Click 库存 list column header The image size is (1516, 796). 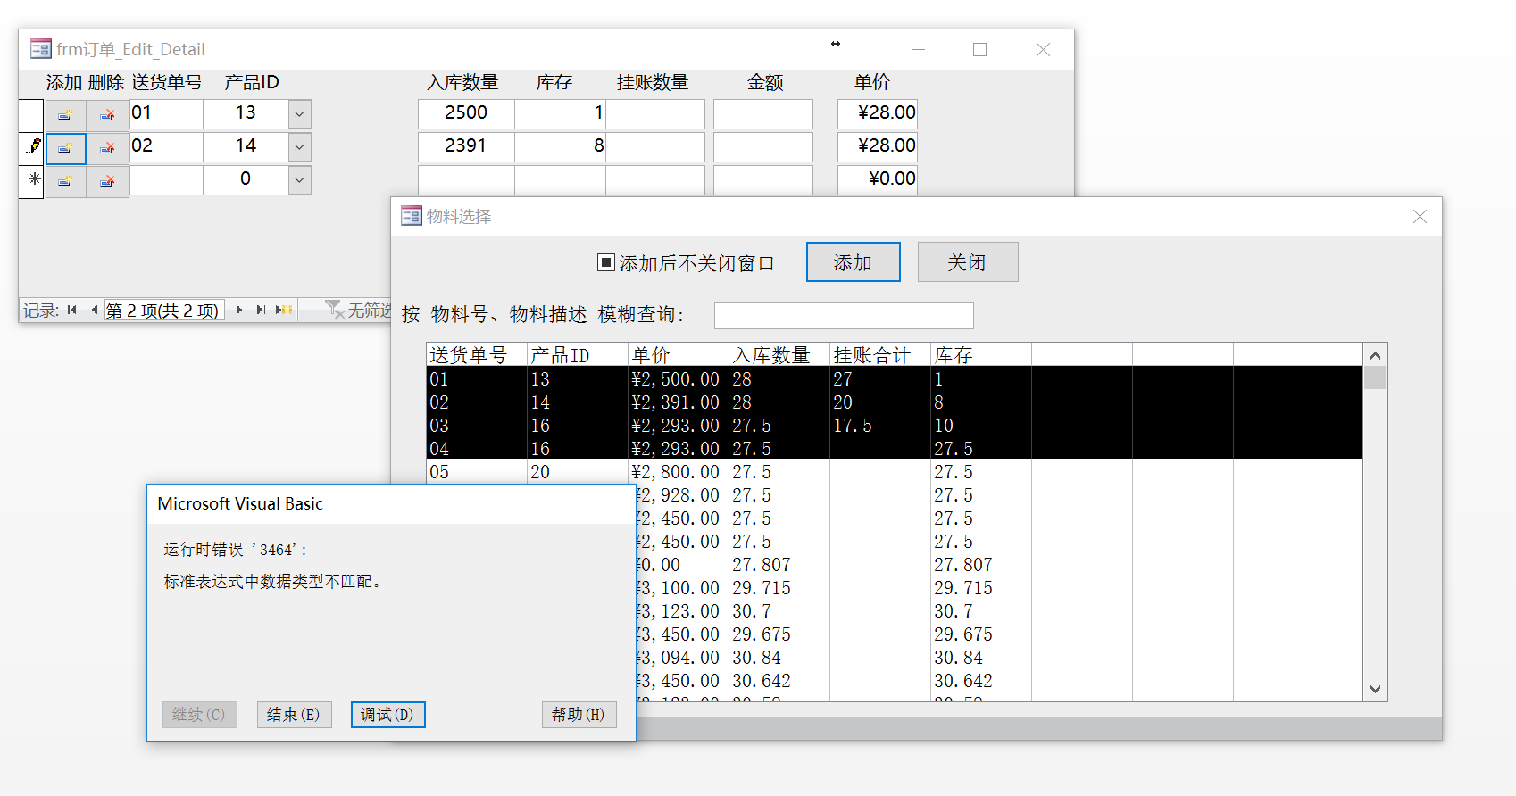click(981, 354)
